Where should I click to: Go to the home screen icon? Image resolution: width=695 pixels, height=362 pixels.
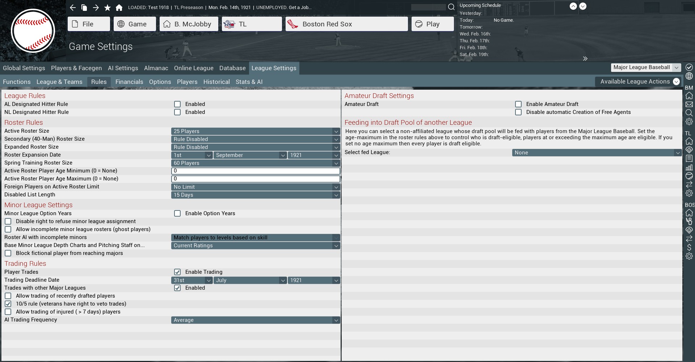click(119, 8)
